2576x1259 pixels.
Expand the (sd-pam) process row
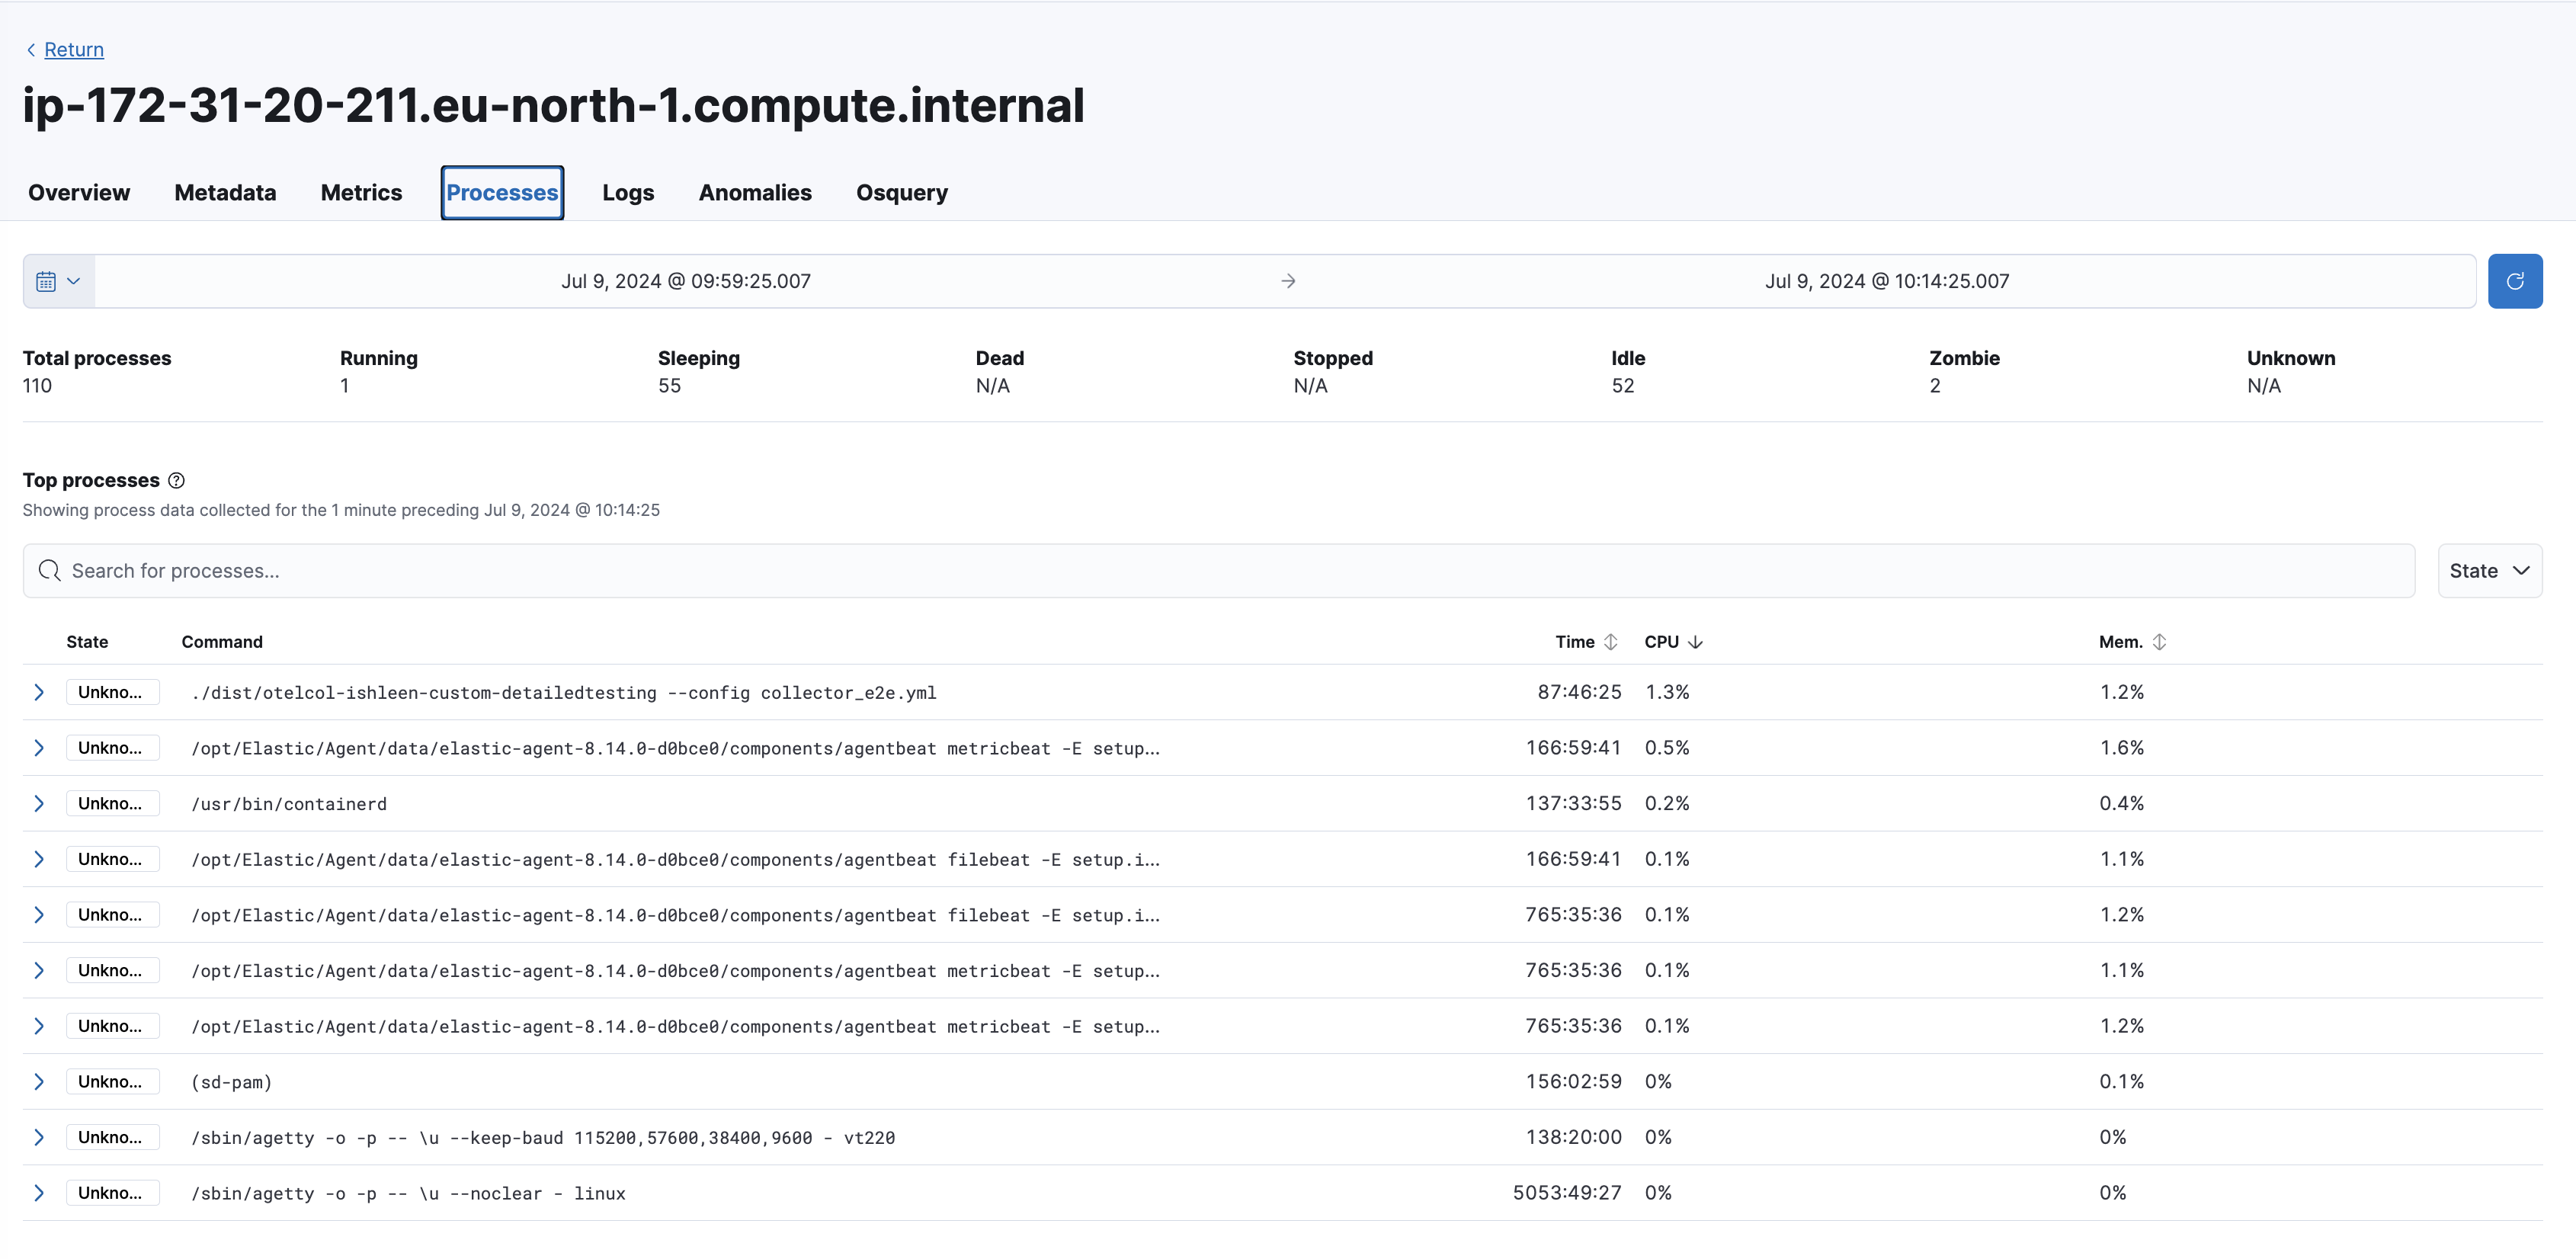point(39,1082)
